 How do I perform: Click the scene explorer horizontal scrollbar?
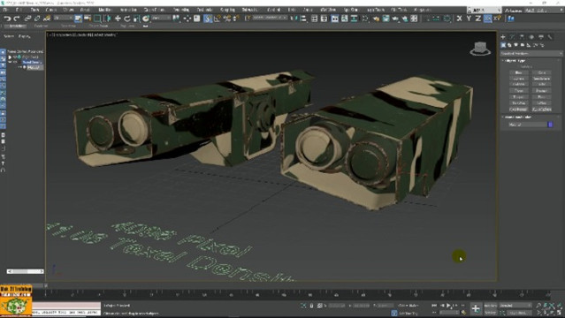coord(26,271)
